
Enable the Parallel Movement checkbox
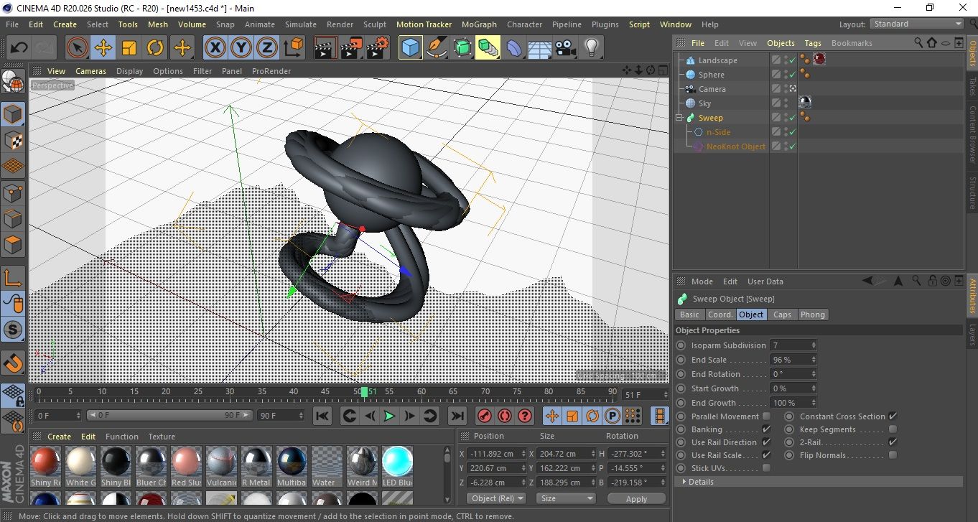(766, 416)
